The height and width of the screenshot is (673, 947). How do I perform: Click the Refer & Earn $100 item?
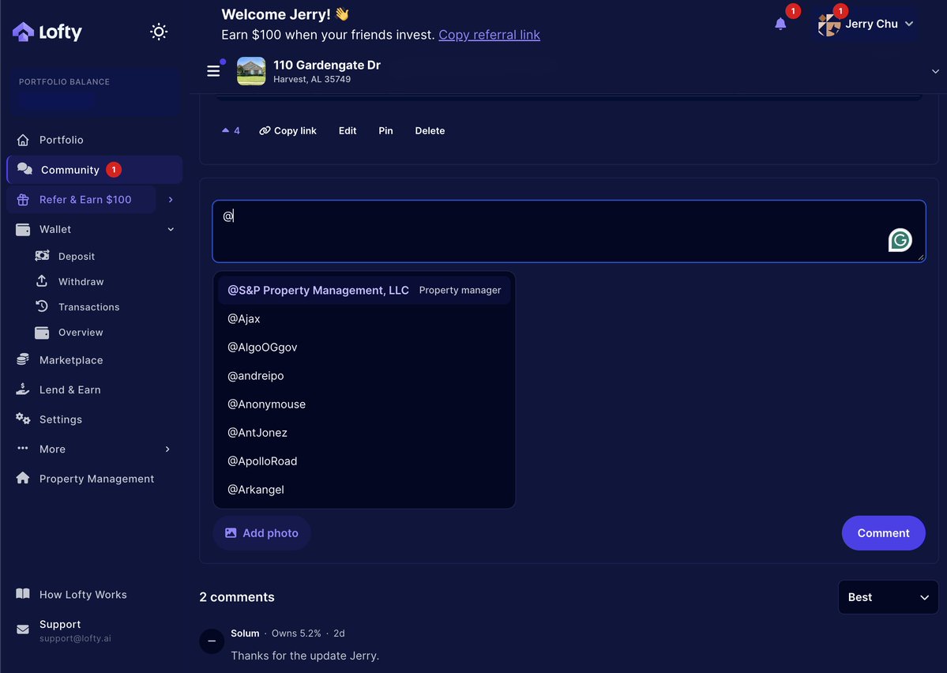pos(81,199)
